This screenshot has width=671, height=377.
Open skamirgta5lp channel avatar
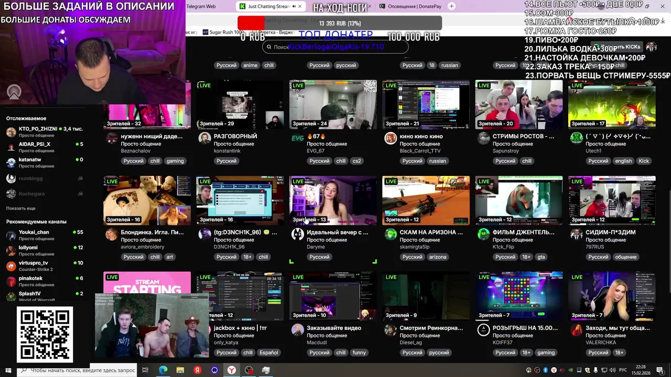(x=391, y=234)
